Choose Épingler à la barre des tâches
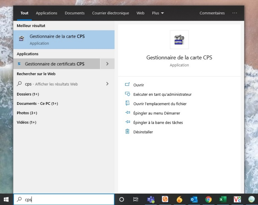The height and width of the screenshot is (205, 258). 158,123
